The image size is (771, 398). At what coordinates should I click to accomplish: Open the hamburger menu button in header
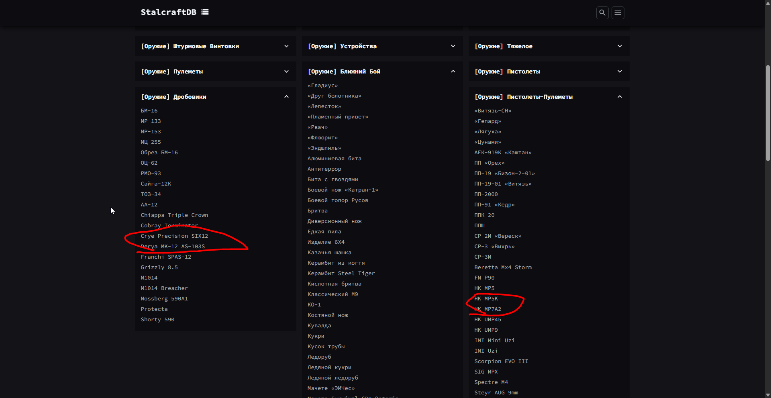618,12
